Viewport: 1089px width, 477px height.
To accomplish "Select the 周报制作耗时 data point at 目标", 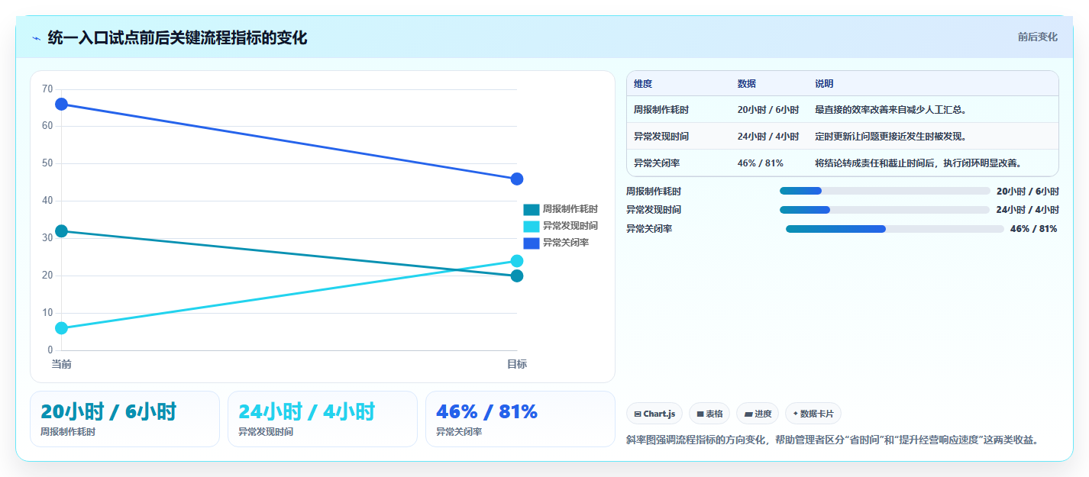I will pyautogui.click(x=517, y=276).
